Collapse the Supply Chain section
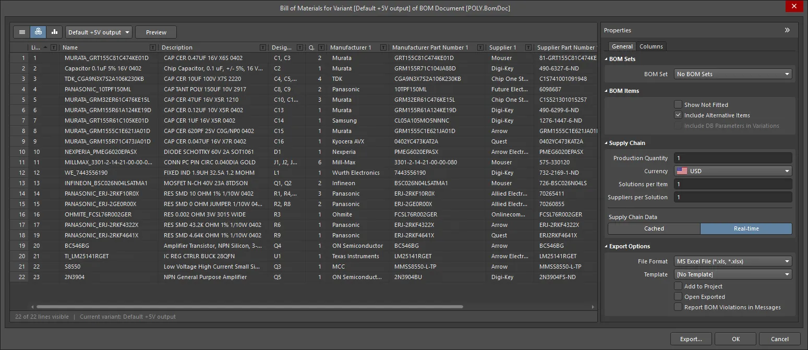Image resolution: width=808 pixels, height=350 pixels. [606, 143]
